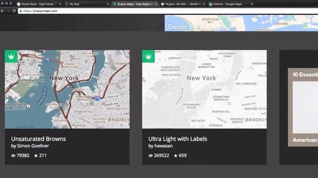Click the 10 Essential ad panel
The height and width of the screenshot is (178, 318).
[303, 107]
